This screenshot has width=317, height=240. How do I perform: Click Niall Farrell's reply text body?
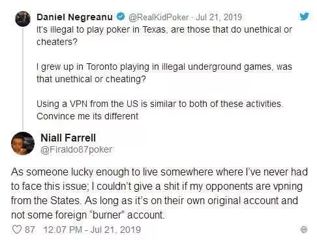pyautogui.click(x=159, y=194)
